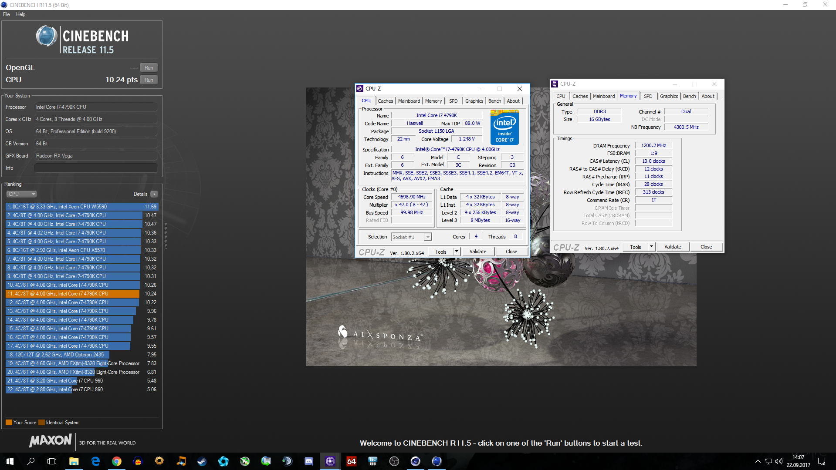The image size is (836, 470).
Task: Switch to CPU-Z via its taskbar icon
Action: click(330, 461)
